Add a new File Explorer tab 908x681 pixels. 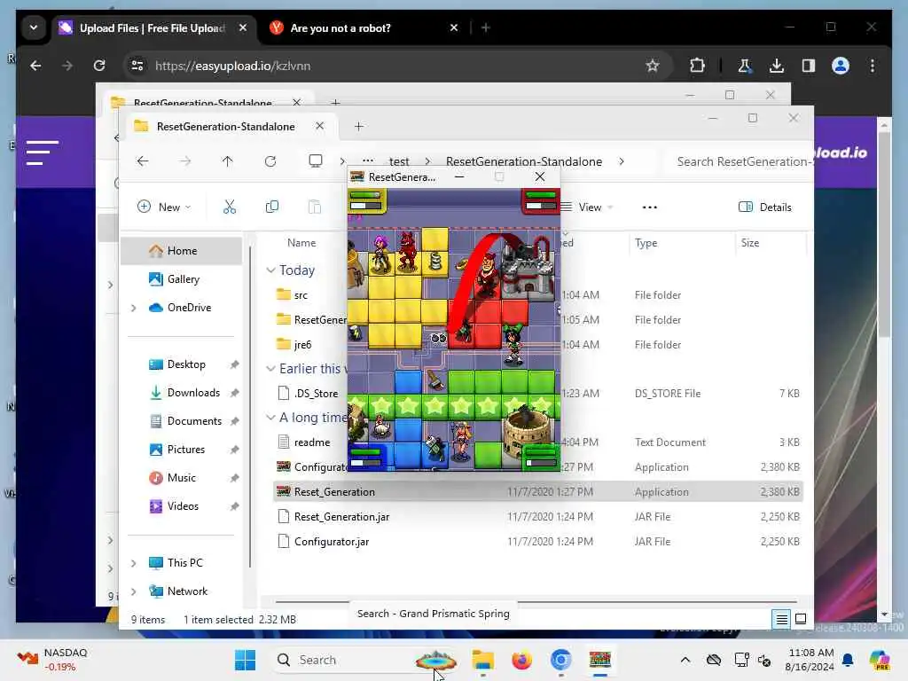click(359, 126)
